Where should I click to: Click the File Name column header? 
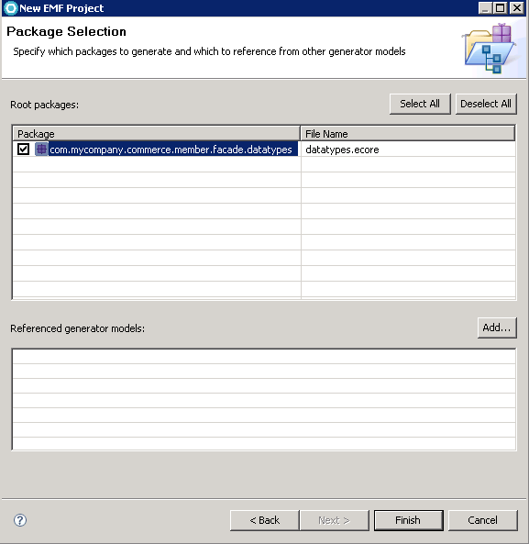click(408, 134)
